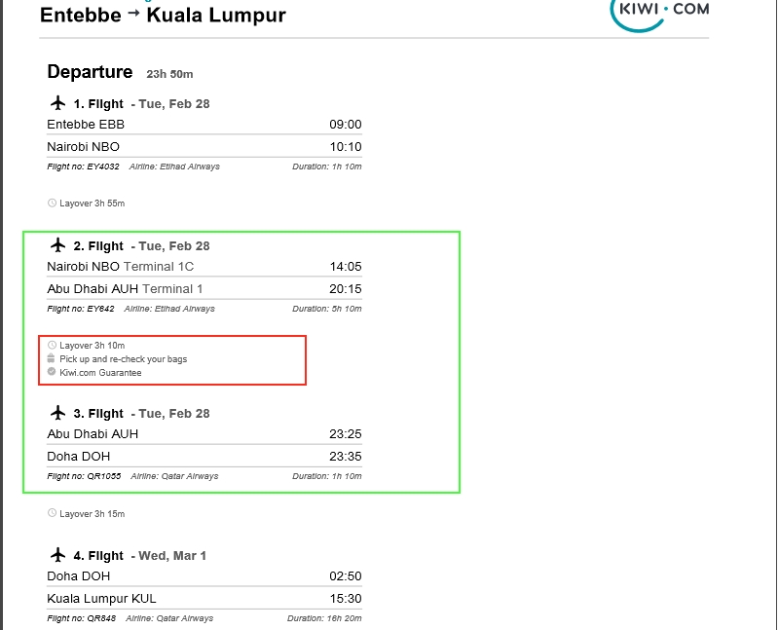779x630 pixels.
Task: Click Nairobi NBO arrival row
Action: (x=204, y=147)
